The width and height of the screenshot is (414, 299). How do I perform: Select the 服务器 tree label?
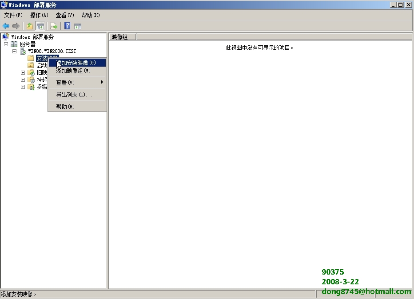28,44
